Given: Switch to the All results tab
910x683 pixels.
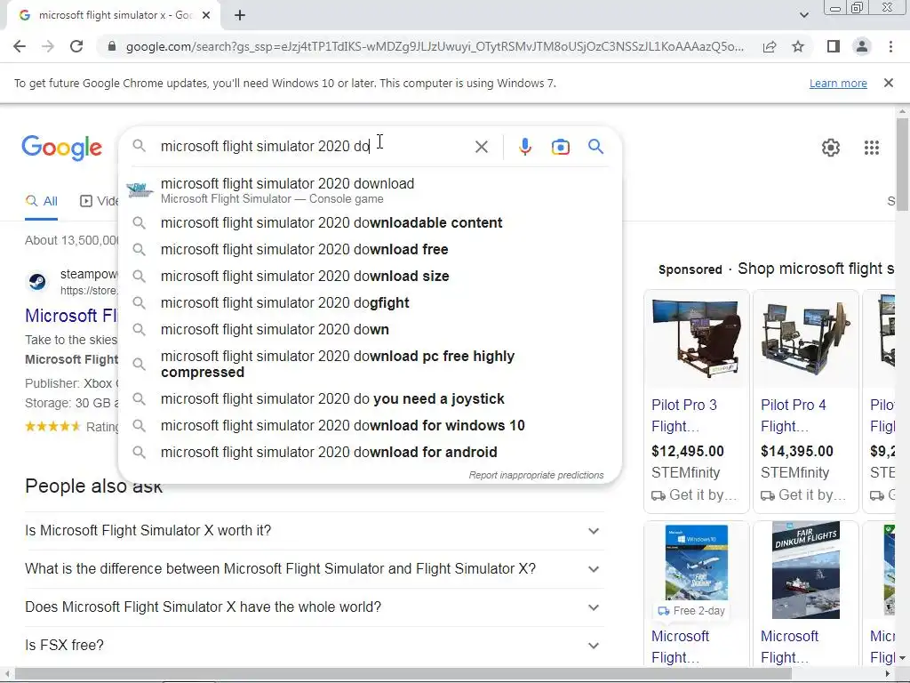Looking at the screenshot, I should 41,201.
